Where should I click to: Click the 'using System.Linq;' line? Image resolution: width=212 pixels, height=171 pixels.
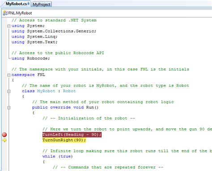(x=34, y=37)
